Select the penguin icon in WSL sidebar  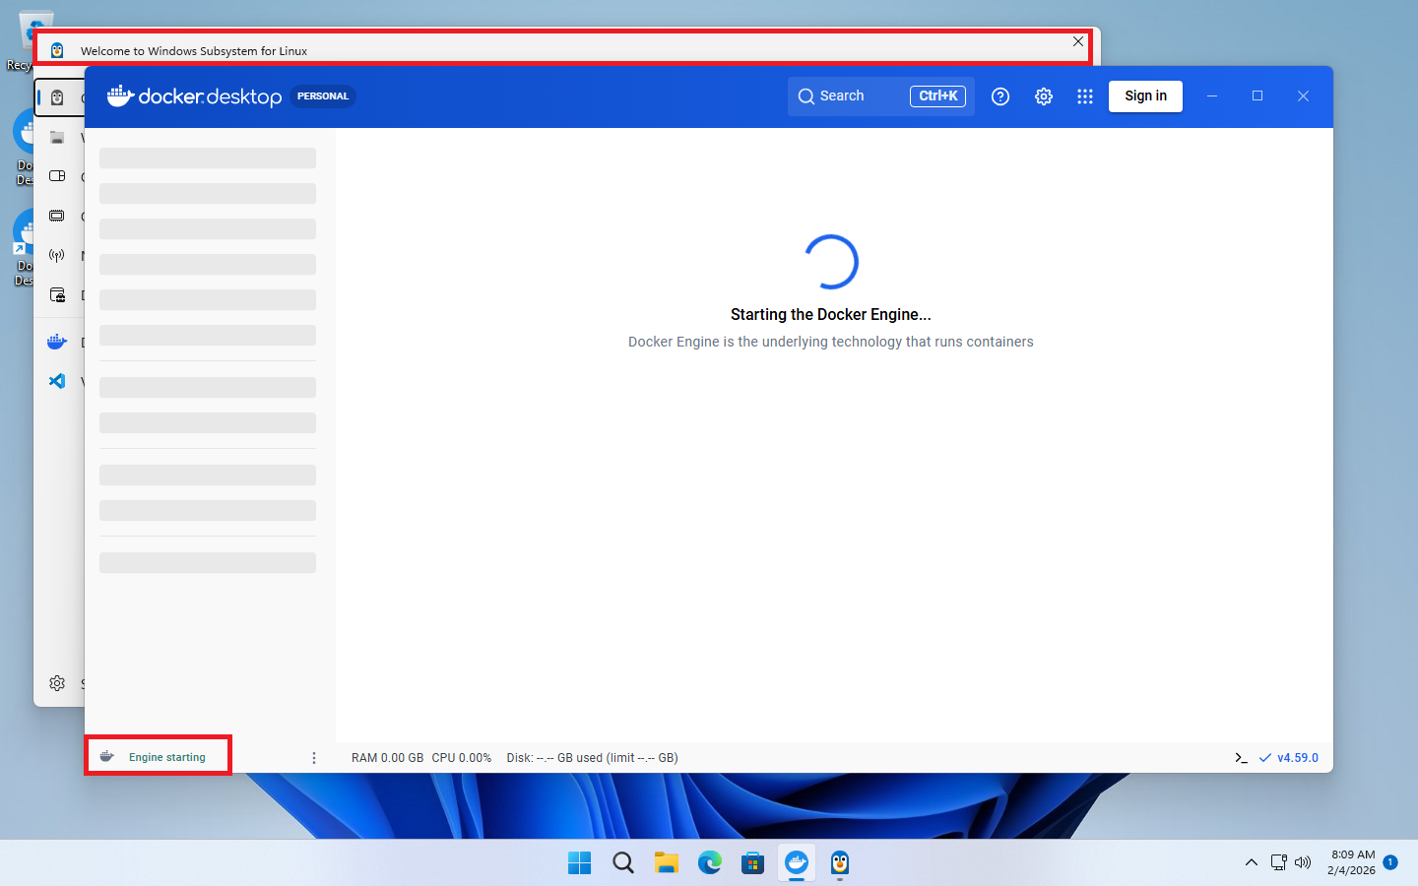pos(57,97)
